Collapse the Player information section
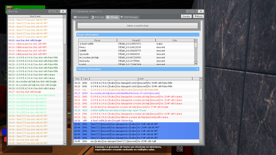 pos(138,35)
